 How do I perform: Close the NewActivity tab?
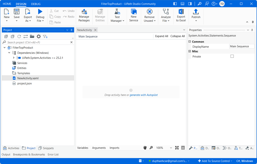tap(95, 30)
